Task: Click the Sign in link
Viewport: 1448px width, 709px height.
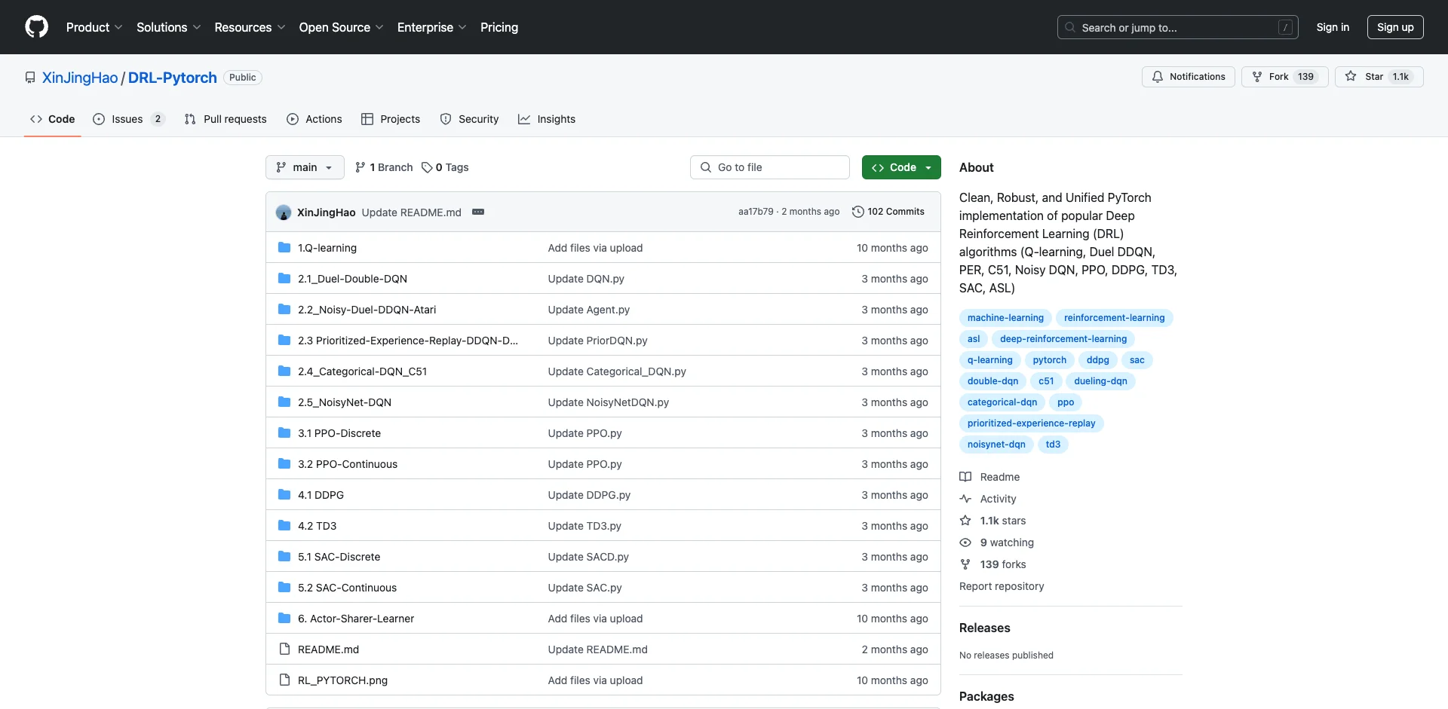Action: (1333, 27)
